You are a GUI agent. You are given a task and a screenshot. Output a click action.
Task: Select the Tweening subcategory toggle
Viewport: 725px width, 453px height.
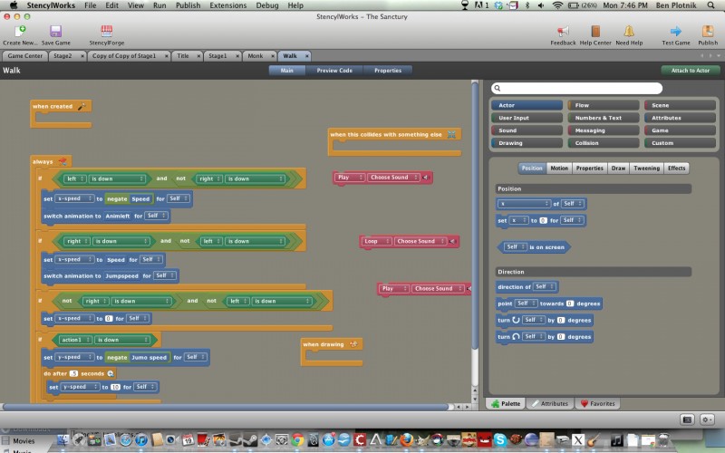[646, 169]
